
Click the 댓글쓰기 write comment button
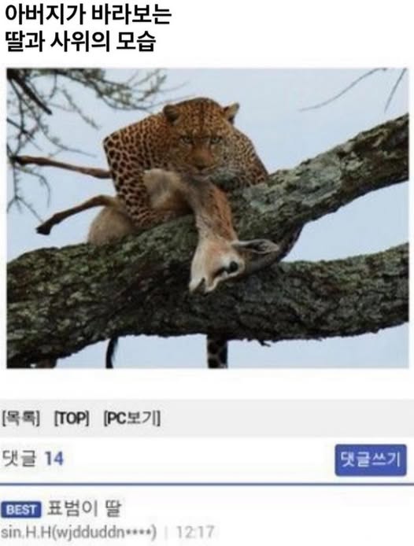click(371, 460)
